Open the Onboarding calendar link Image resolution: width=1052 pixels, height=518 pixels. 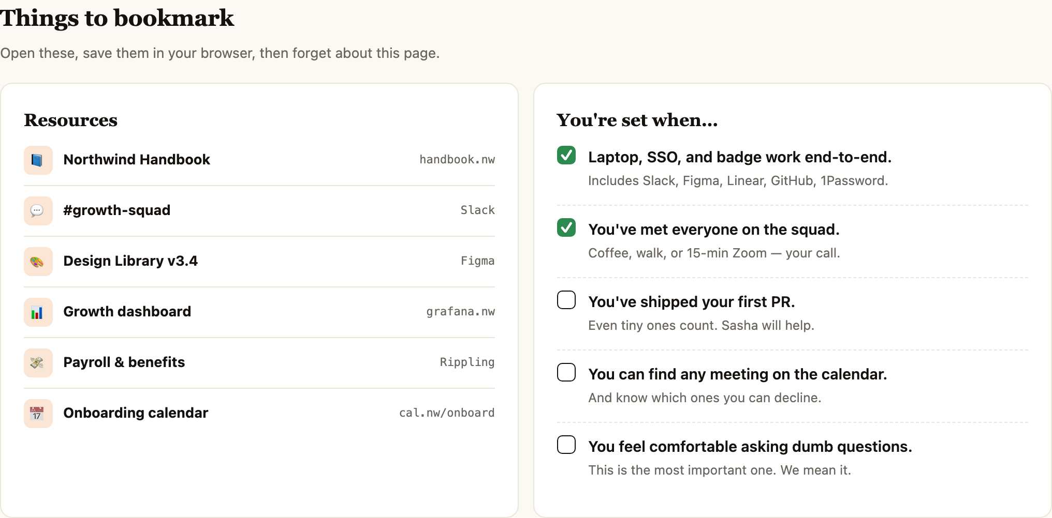tap(136, 413)
